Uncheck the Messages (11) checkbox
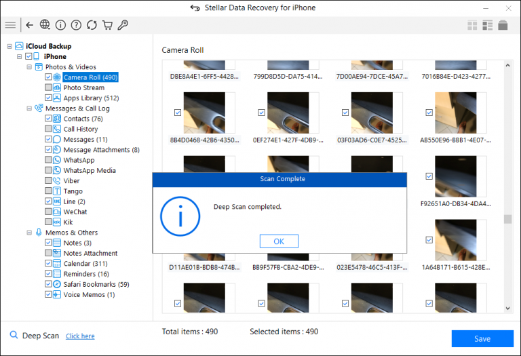521x356 pixels. click(48, 139)
